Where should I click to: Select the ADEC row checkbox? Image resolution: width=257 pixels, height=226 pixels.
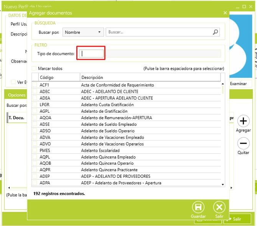coord(35,92)
